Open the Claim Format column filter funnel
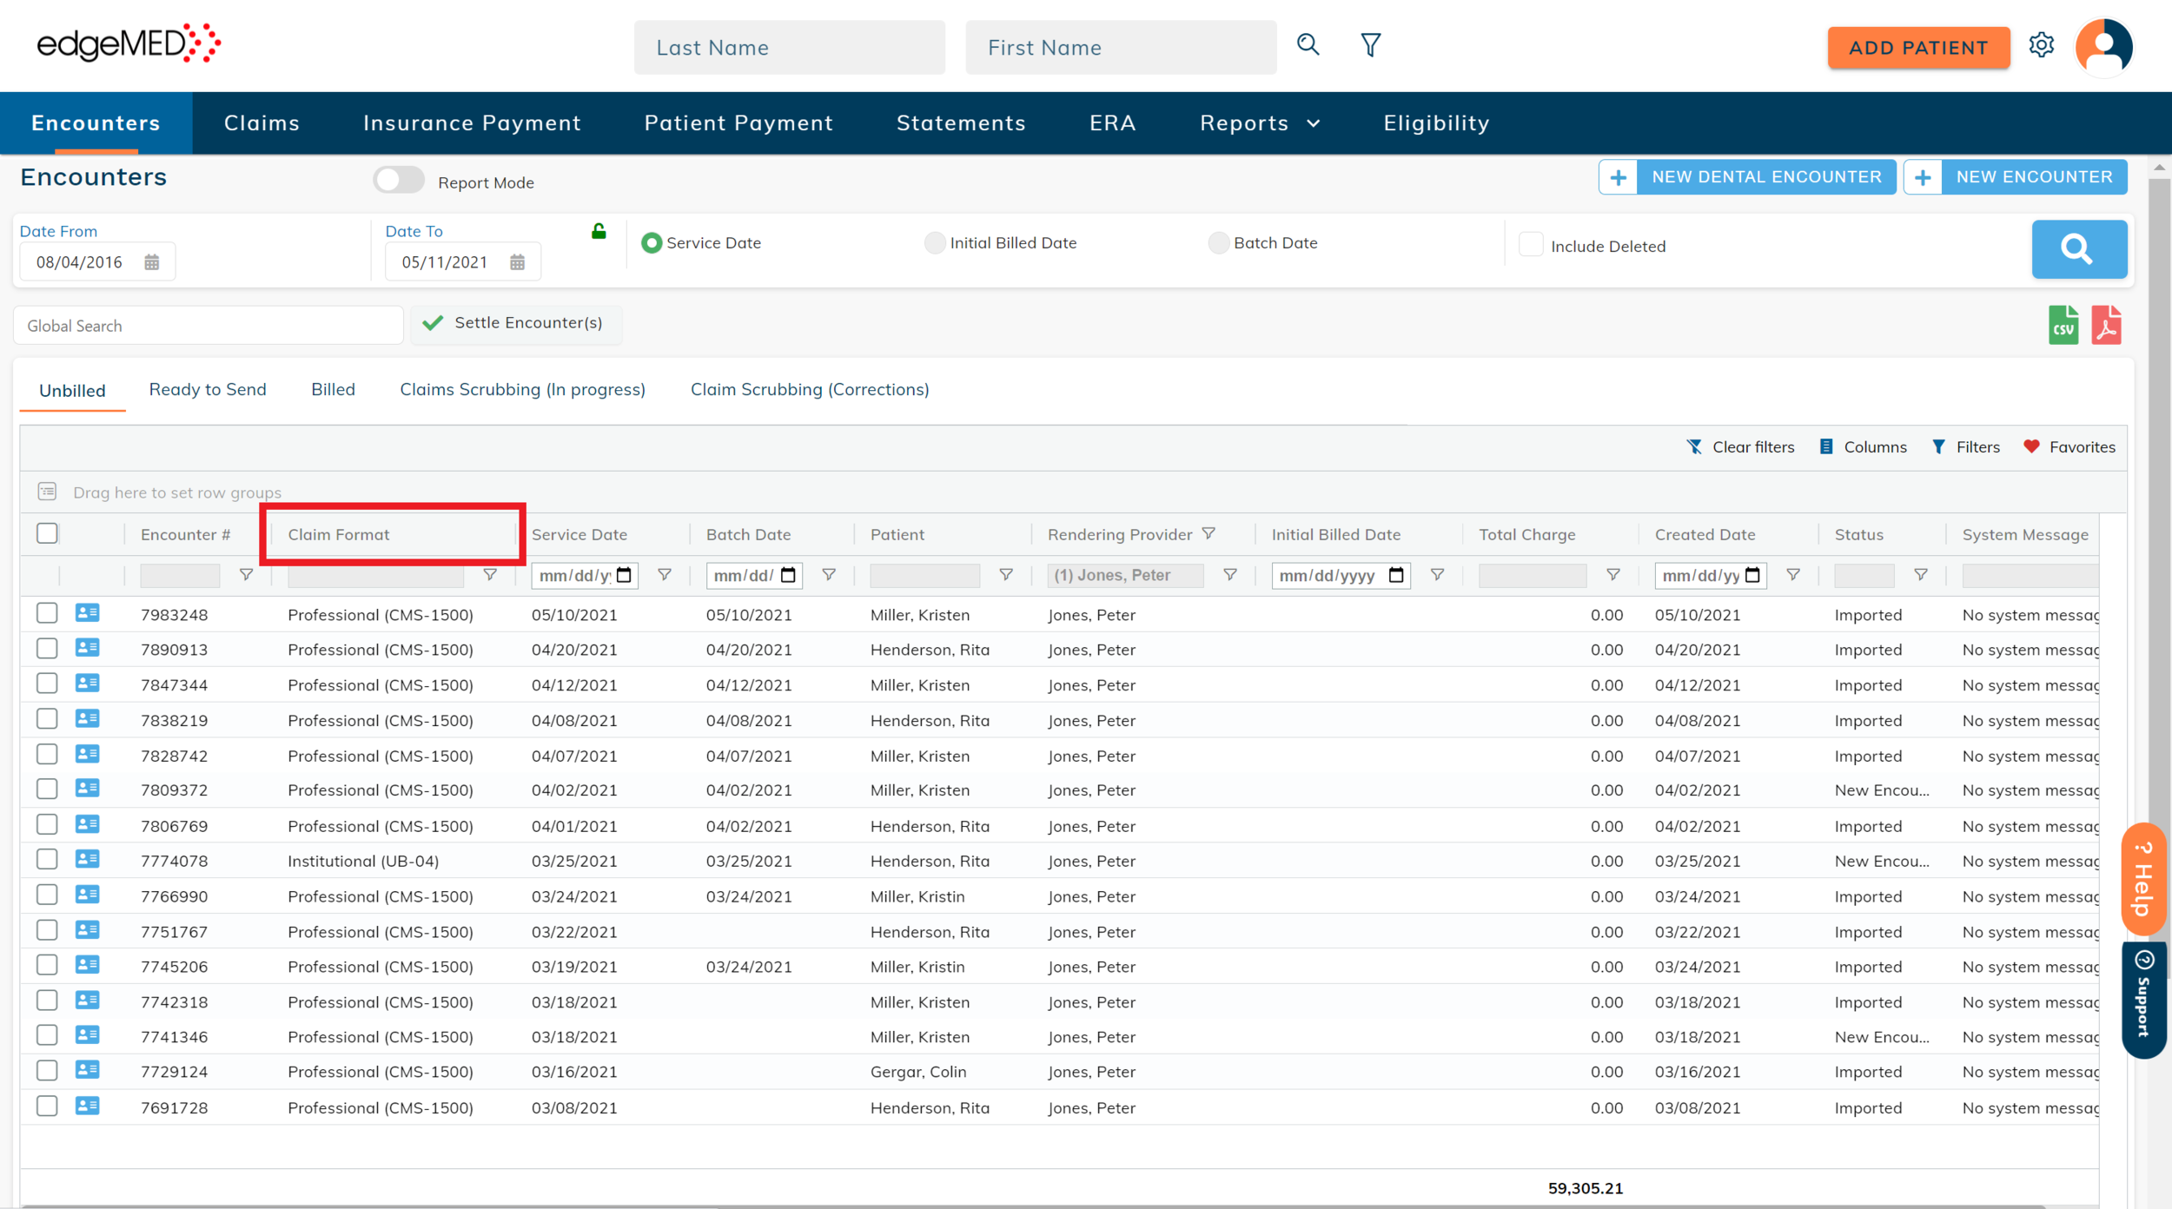2172x1209 pixels. (490, 575)
